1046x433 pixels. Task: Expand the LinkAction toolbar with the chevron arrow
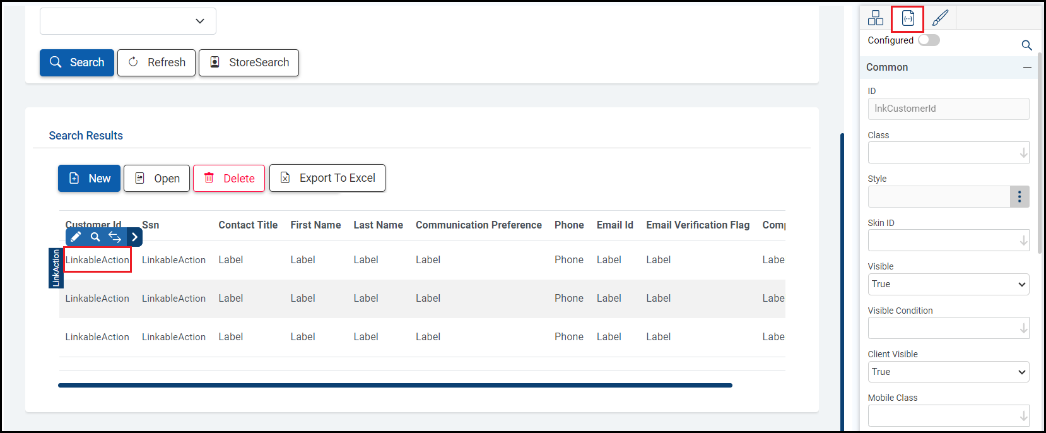[134, 237]
